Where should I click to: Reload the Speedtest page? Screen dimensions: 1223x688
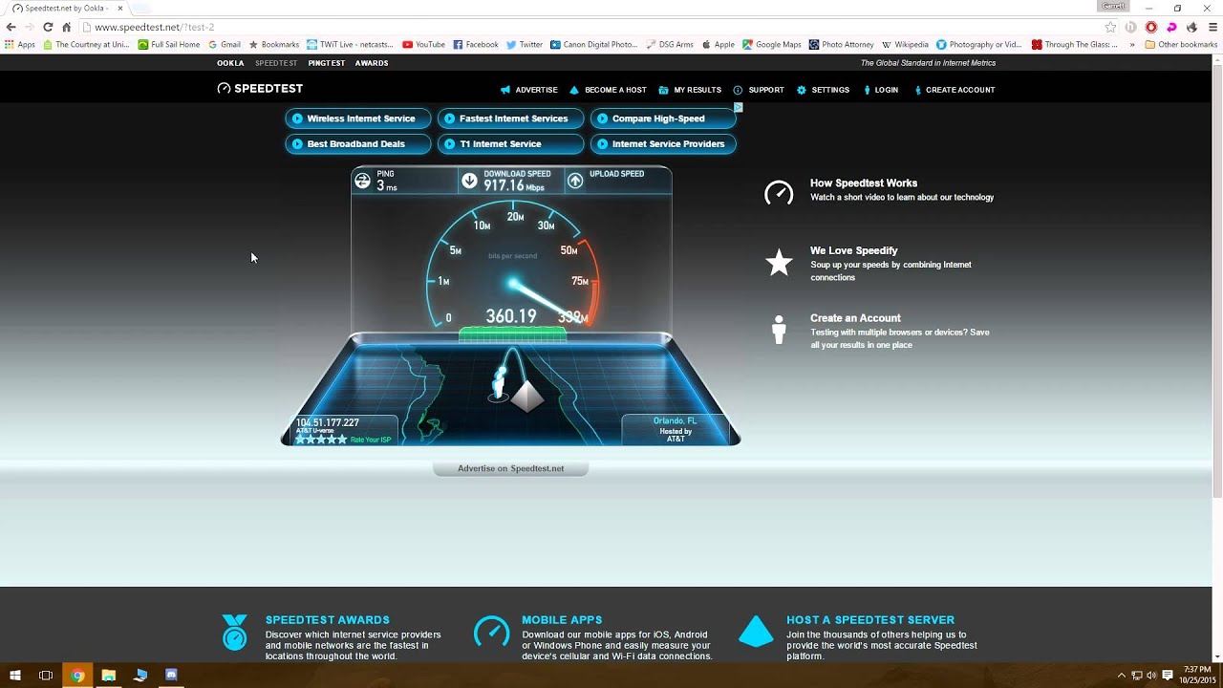(48, 27)
